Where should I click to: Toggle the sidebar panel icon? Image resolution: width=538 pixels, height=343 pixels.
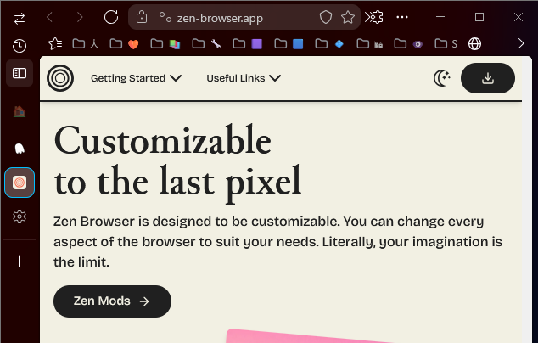[20, 73]
